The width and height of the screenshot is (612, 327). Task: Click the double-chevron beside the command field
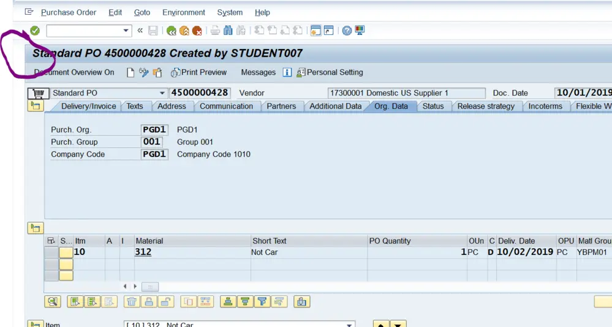pos(140,31)
